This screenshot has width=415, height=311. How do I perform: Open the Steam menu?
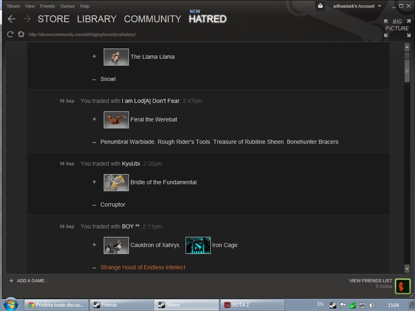[13, 6]
